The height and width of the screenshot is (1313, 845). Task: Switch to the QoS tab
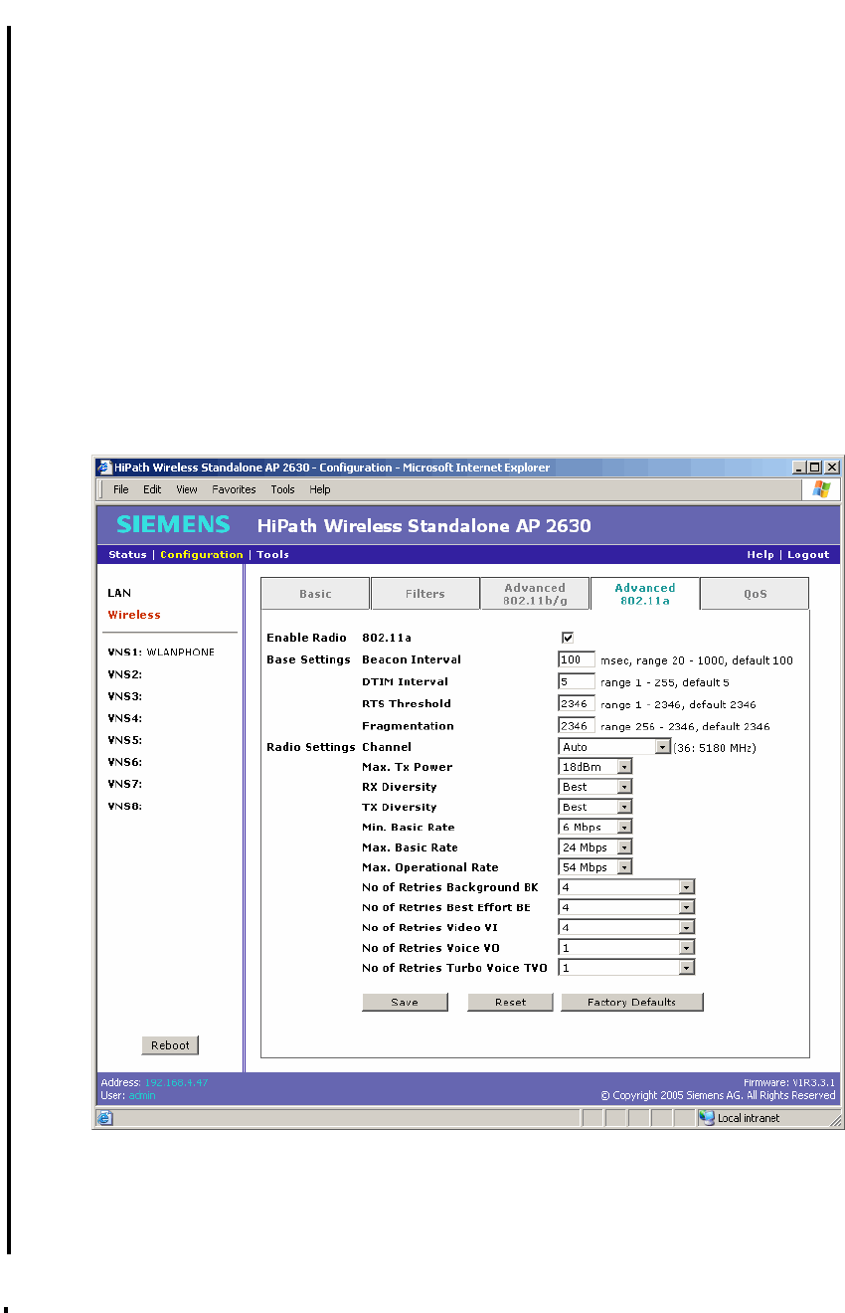(x=755, y=594)
